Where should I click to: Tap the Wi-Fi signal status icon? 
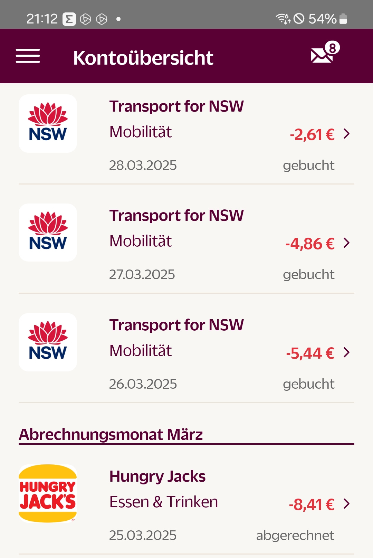283,19
